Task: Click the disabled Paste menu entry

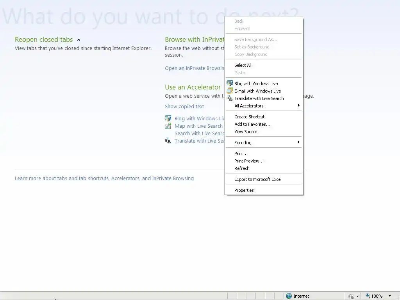Action: (x=264, y=73)
